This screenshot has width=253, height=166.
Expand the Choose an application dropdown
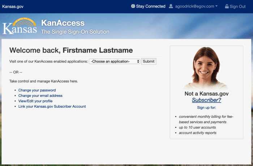[x=115, y=62]
